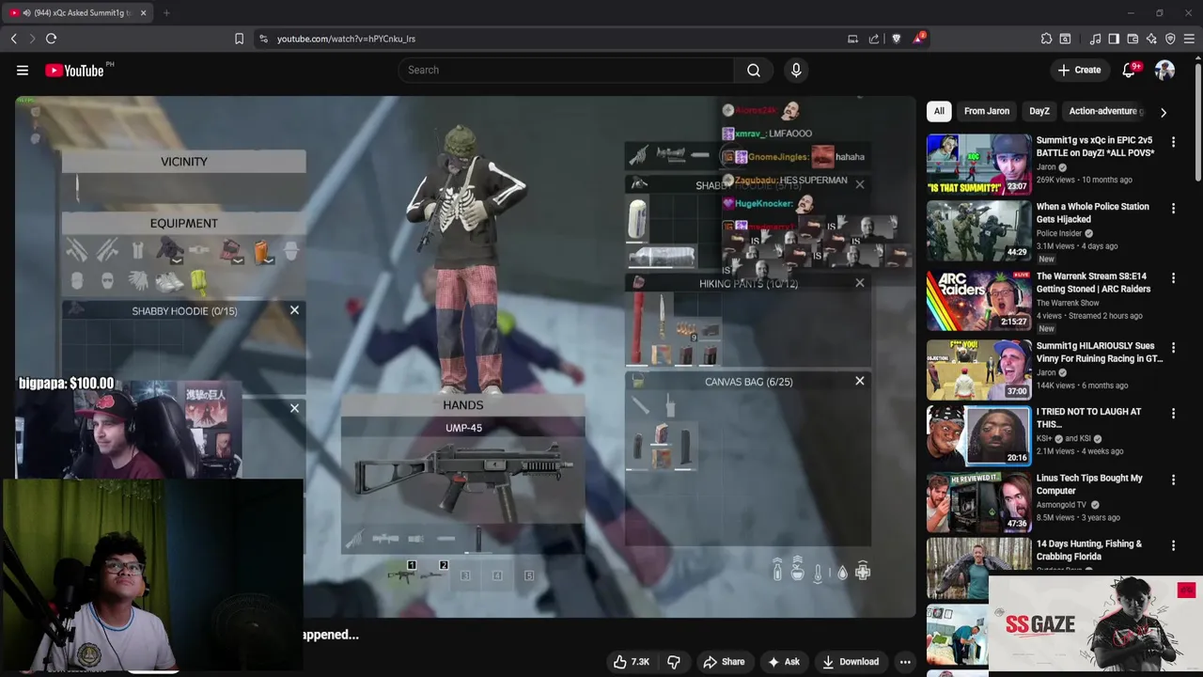Open the options menu for the 14 Days Hunting video
1203x677 pixels.
point(1173,545)
